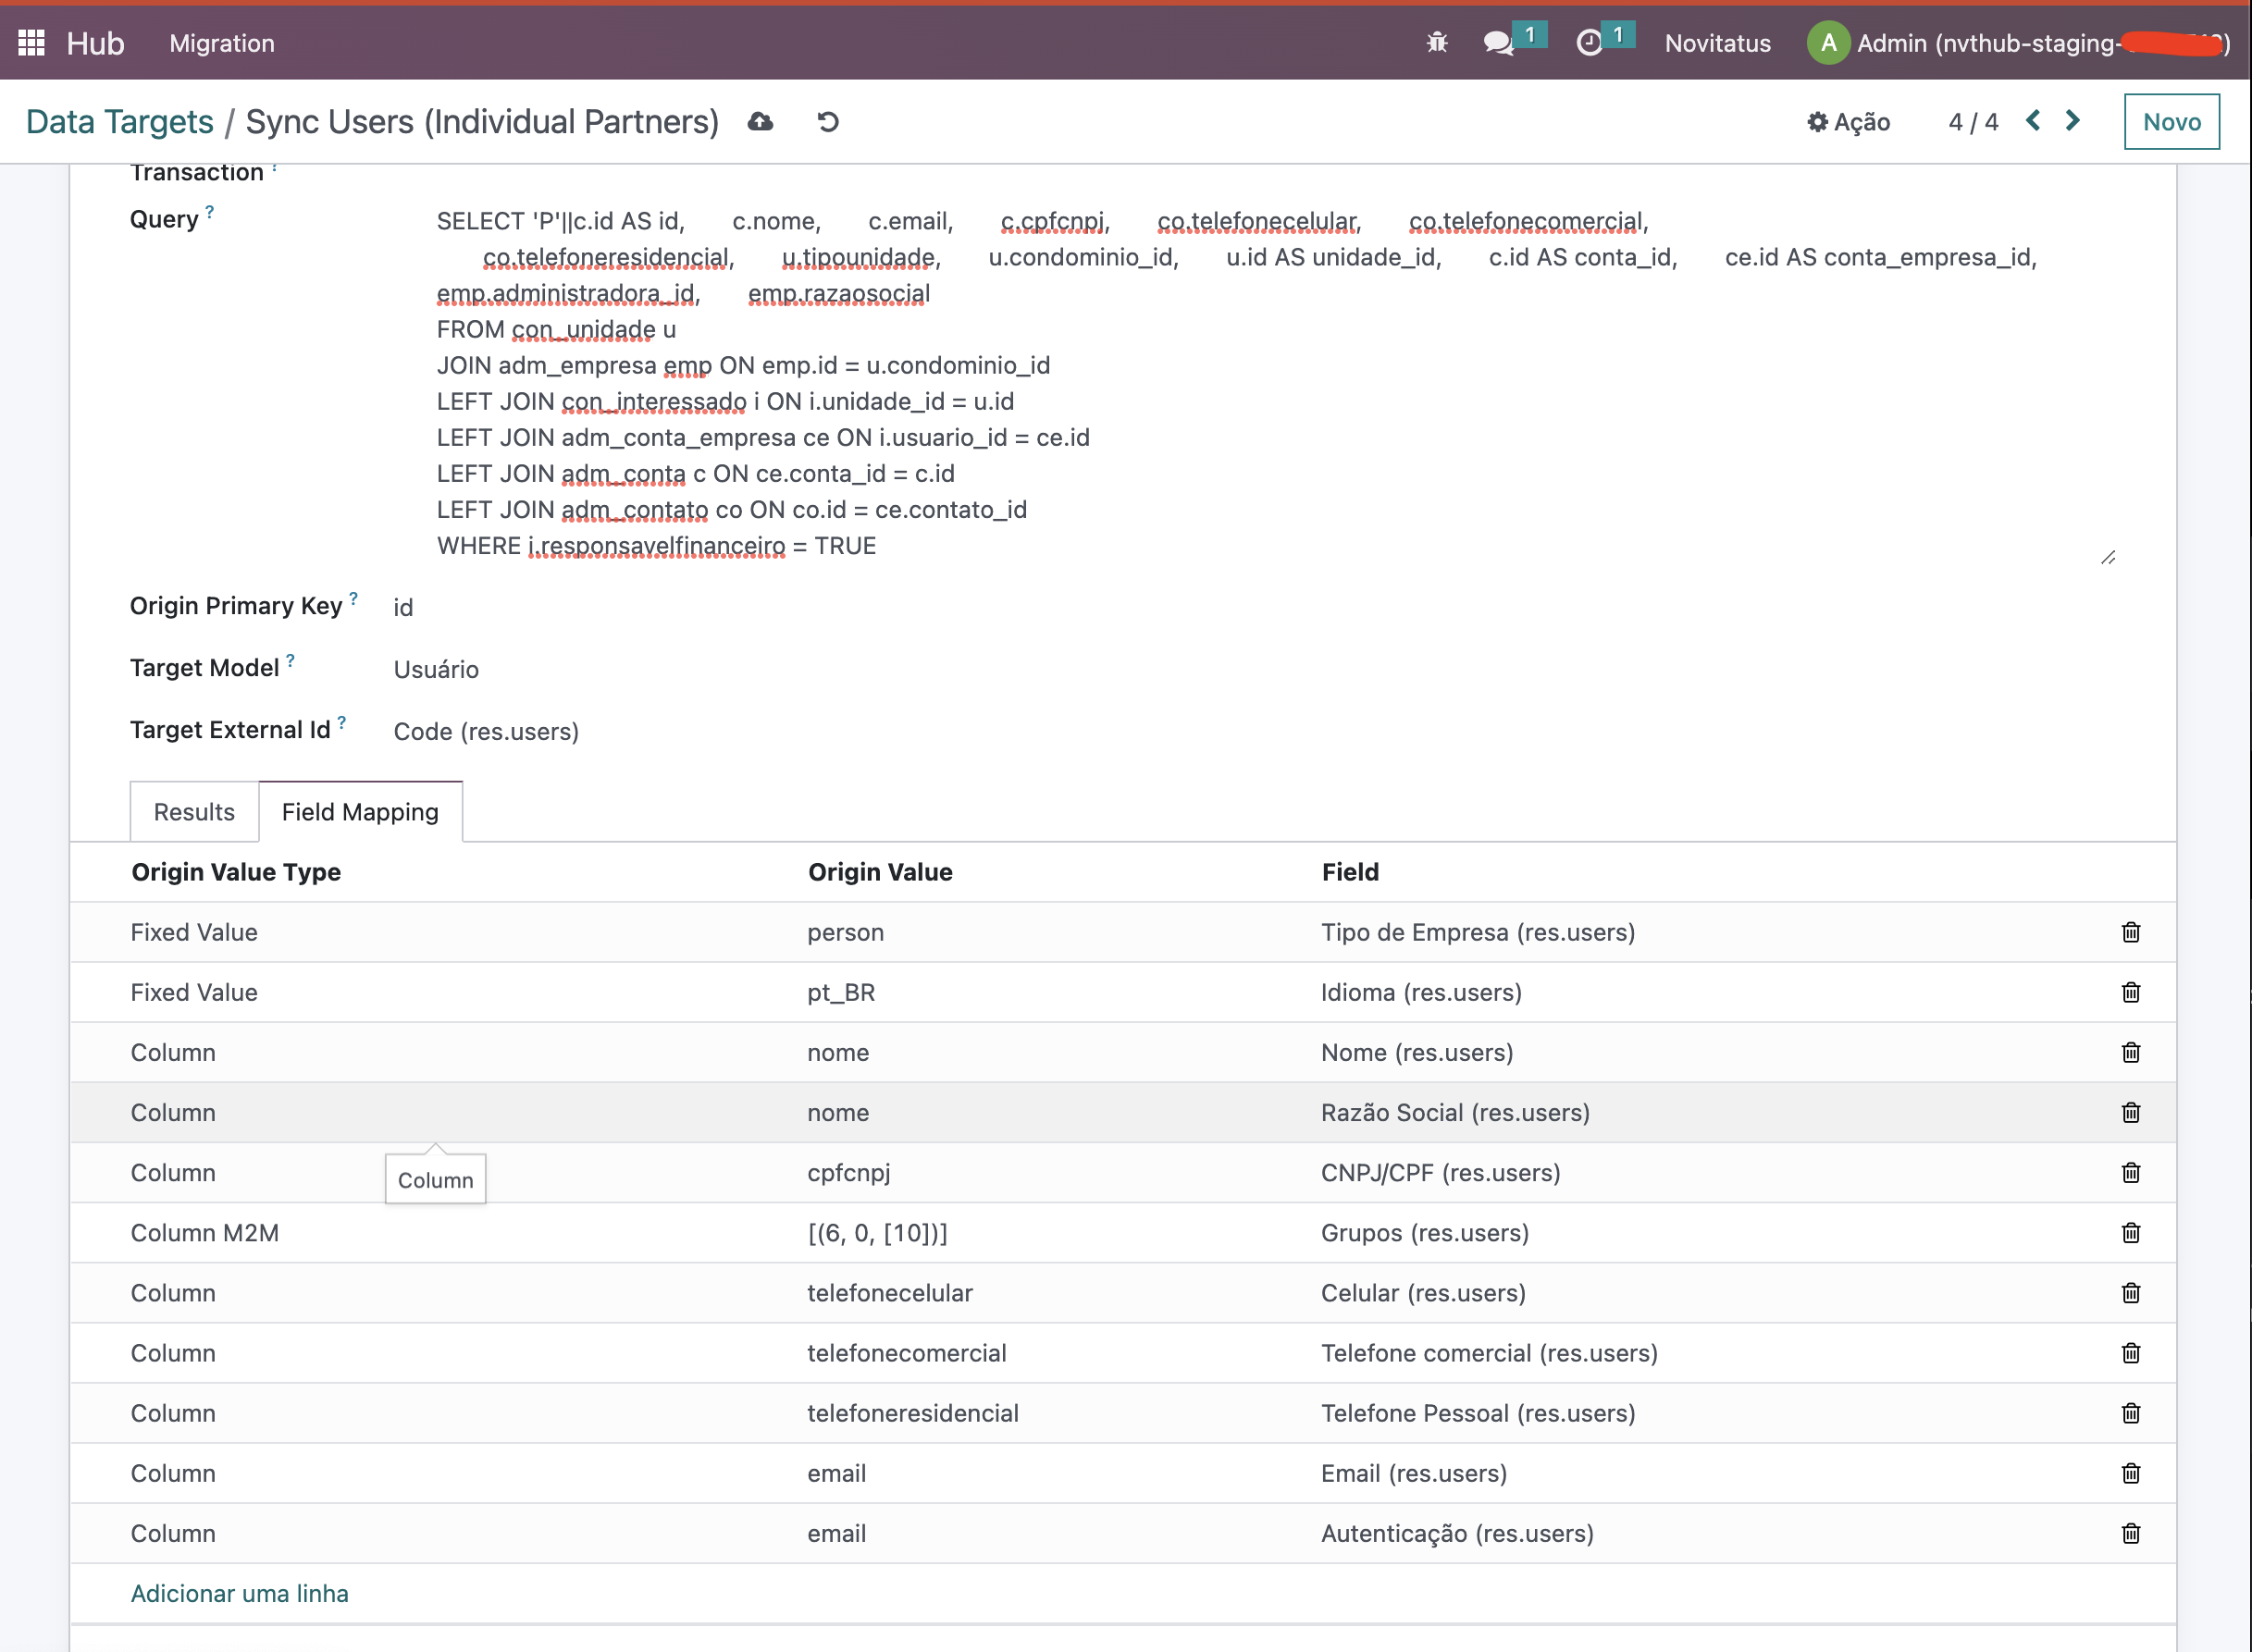This screenshot has width=2252, height=1652.
Task: Delete the Autenticação mapping row
Action: pos(2131,1532)
